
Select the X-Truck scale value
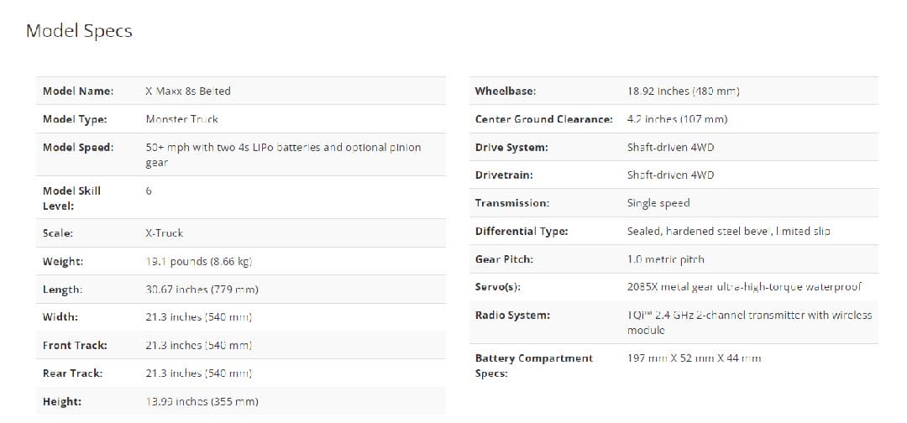pos(164,232)
